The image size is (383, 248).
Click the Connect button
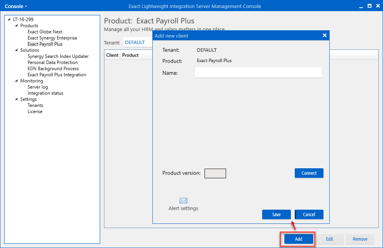click(309, 173)
